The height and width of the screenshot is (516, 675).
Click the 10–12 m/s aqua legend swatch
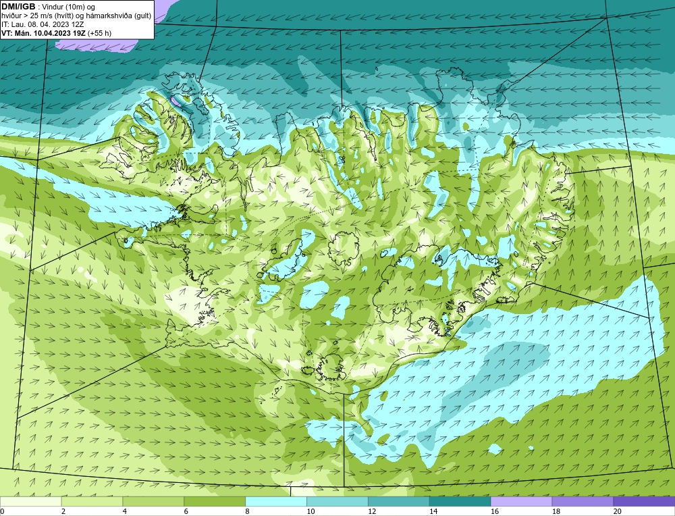pyautogui.click(x=337, y=501)
